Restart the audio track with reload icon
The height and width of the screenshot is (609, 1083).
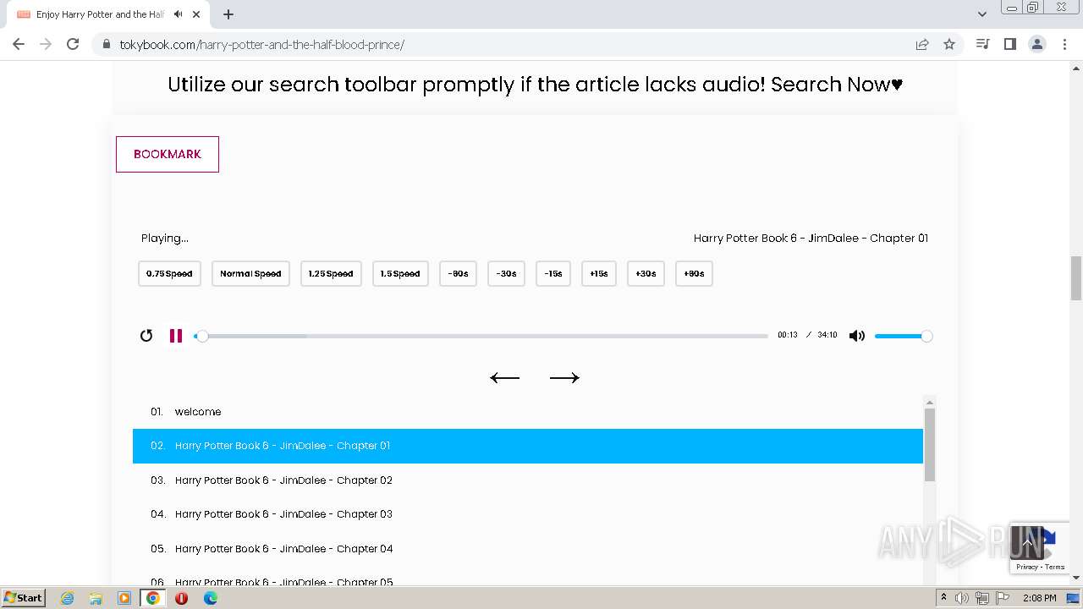(x=146, y=336)
